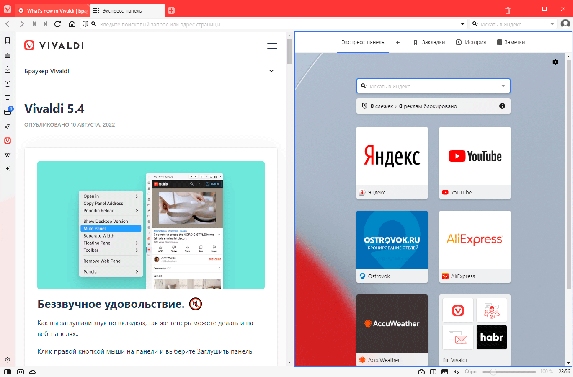Add a new speed dial group

398,42
